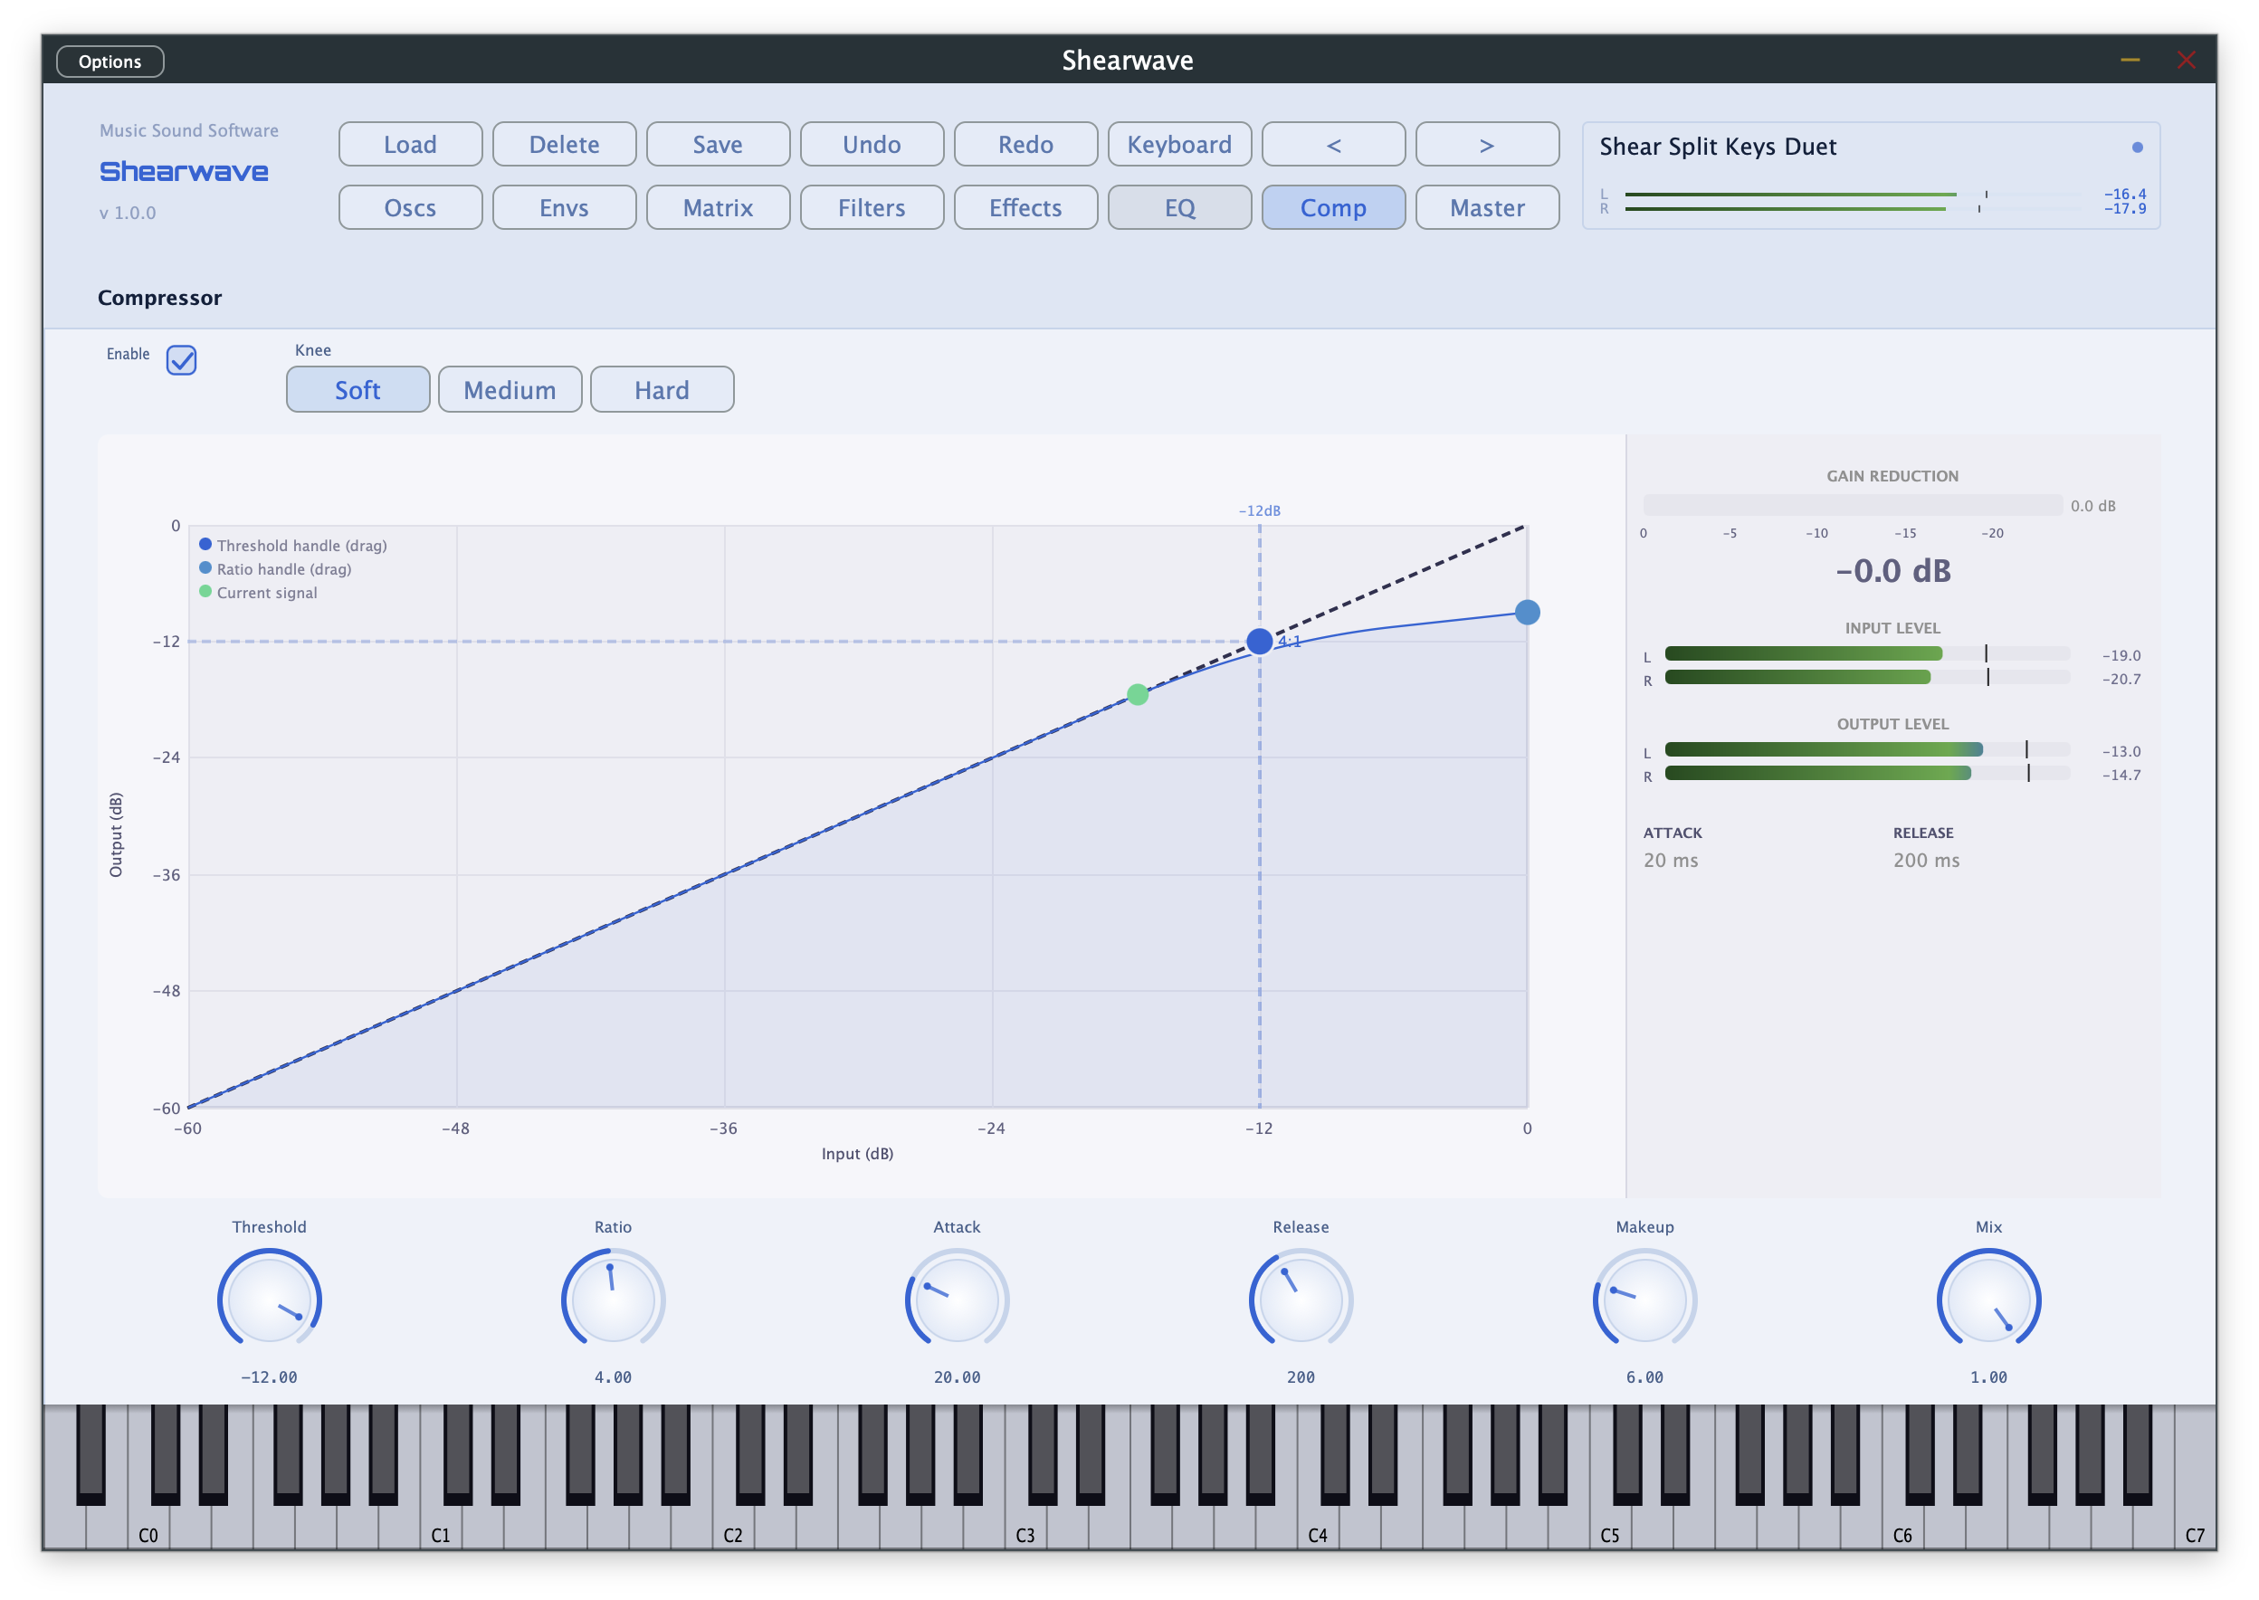Select the Comp tab
Image resolution: width=2259 pixels, height=1600 pixels.
click(1332, 208)
